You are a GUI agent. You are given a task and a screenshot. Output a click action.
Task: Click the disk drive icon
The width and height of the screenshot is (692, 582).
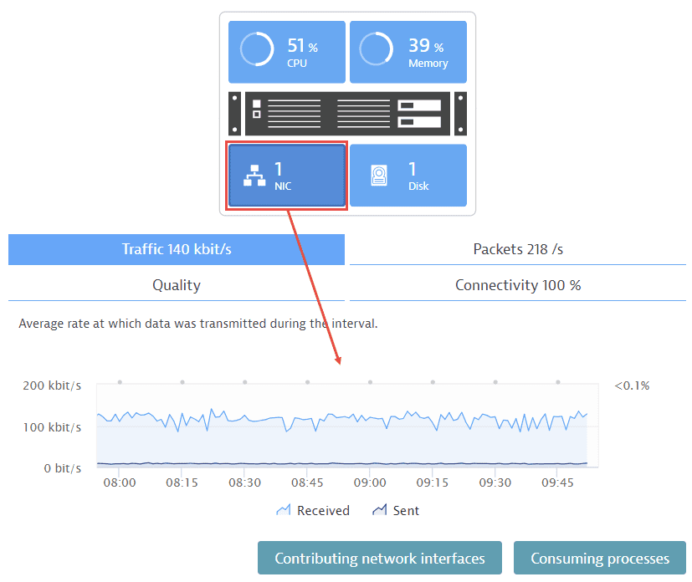(379, 176)
